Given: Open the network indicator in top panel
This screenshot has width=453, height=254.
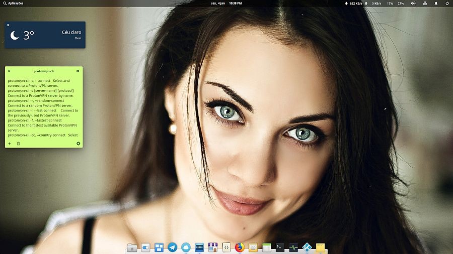Looking at the screenshot, I should point(425,3).
